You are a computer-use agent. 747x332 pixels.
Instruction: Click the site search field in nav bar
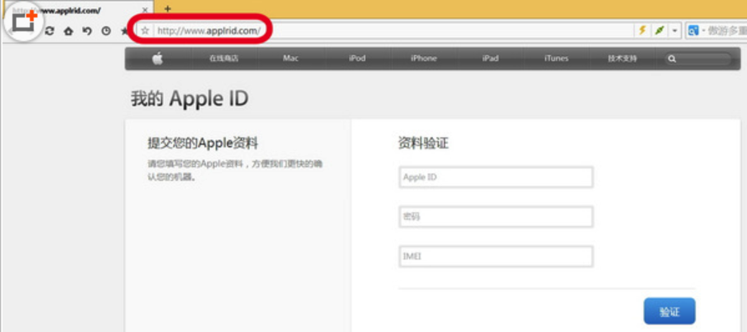pos(698,59)
